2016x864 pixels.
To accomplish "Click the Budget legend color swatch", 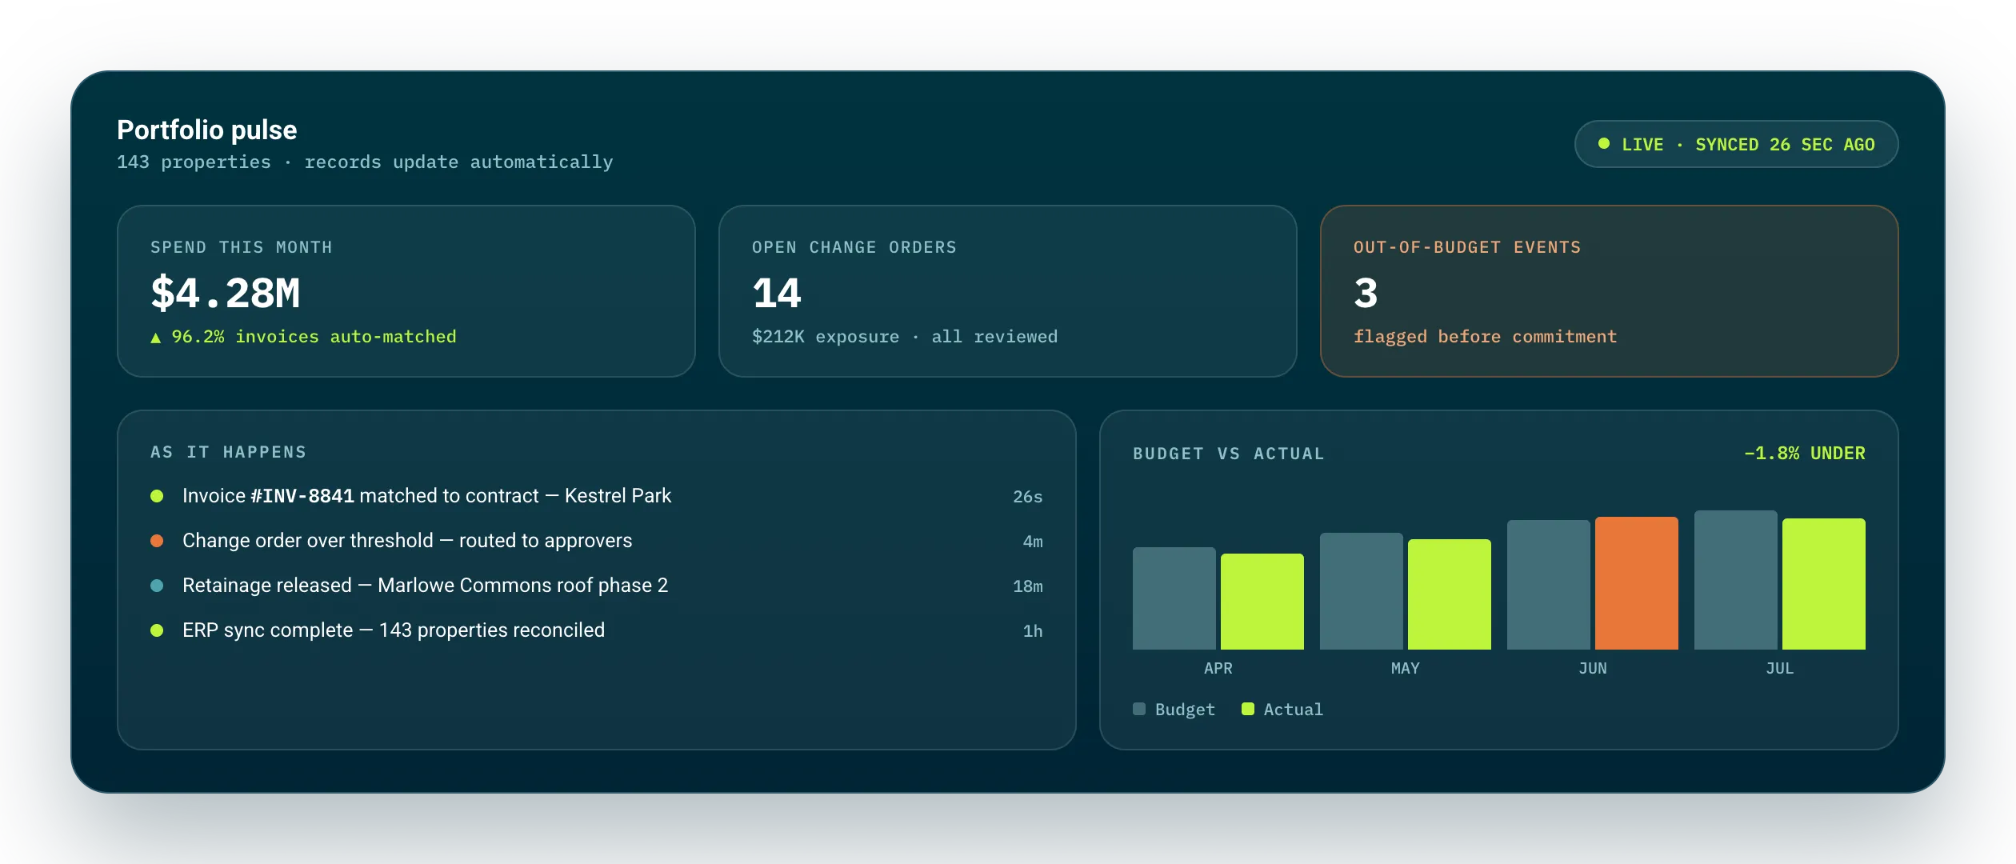I will click(1139, 709).
